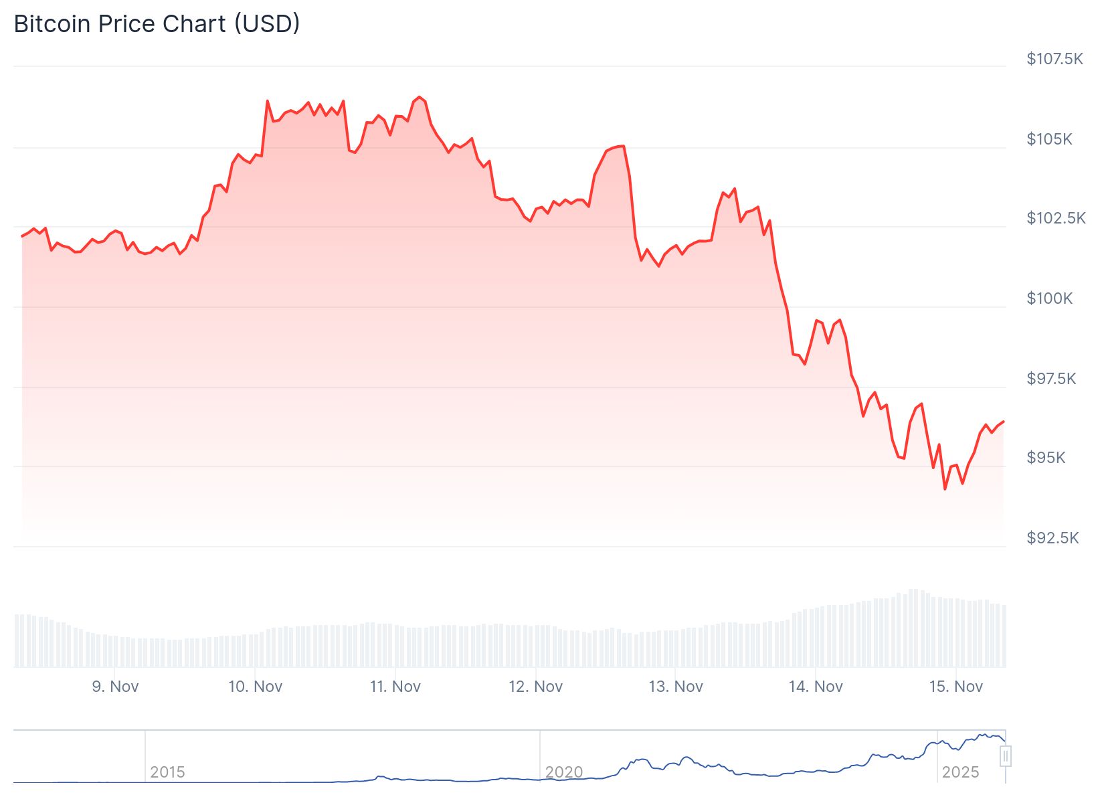
Task: Select the 9. Nov date label
Action: tap(115, 687)
